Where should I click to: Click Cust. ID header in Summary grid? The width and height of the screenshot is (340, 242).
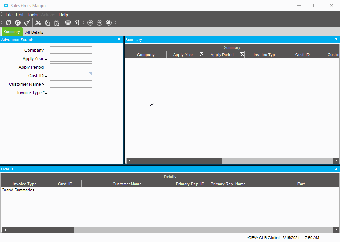[x=302, y=55]
